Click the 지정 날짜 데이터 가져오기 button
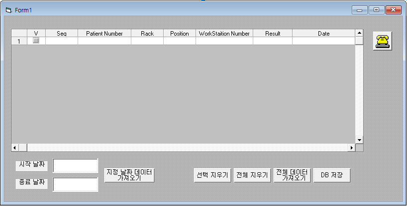 pyautogui.click(x=129, y=175)
